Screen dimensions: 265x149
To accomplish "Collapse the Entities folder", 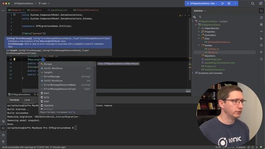I will [199, 46].
